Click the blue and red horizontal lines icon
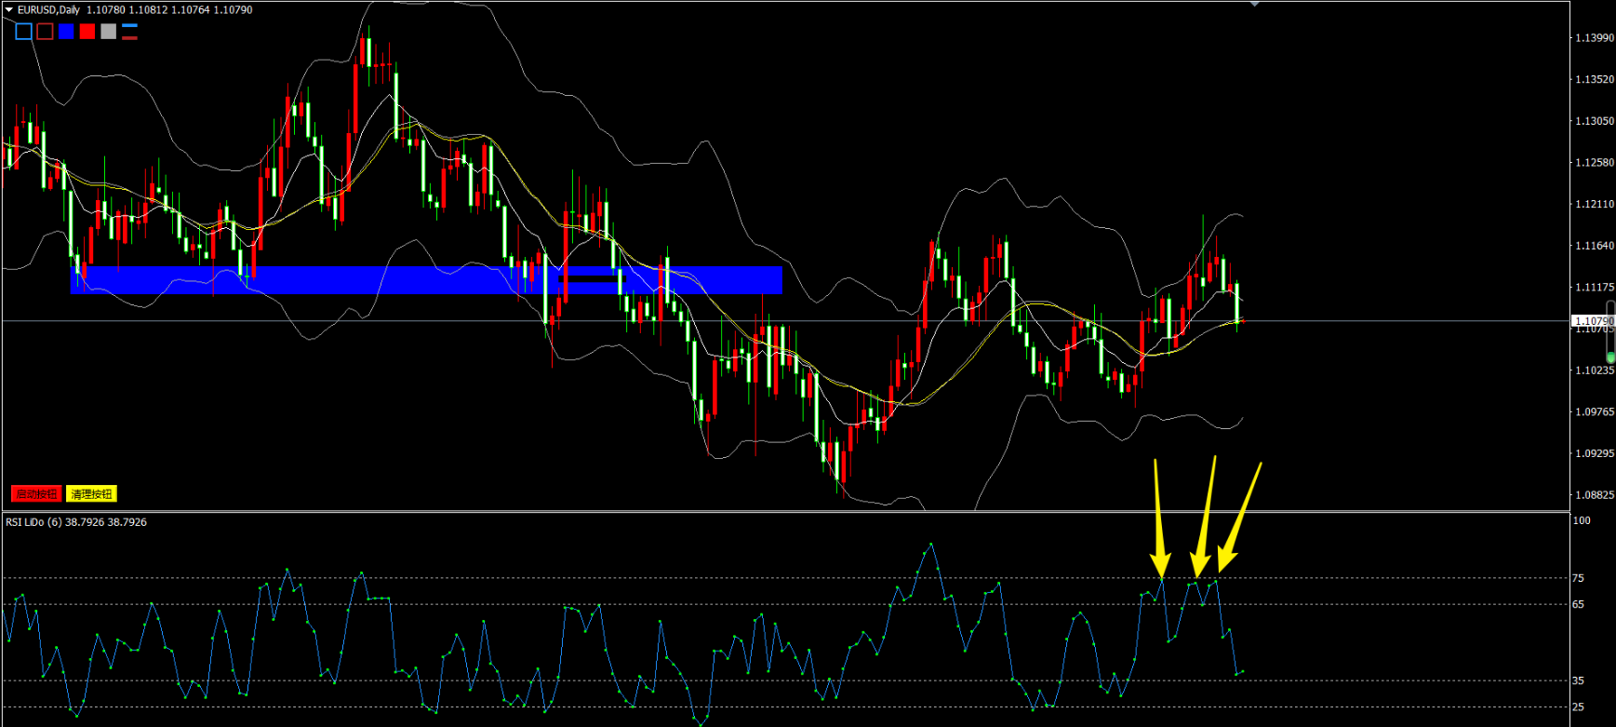 (129, 32)
